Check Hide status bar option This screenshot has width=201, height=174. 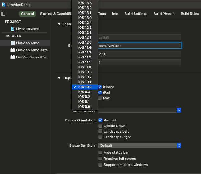[100, 152]
